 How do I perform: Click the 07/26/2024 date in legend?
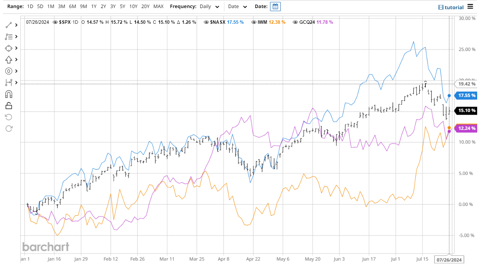[38, 22]
